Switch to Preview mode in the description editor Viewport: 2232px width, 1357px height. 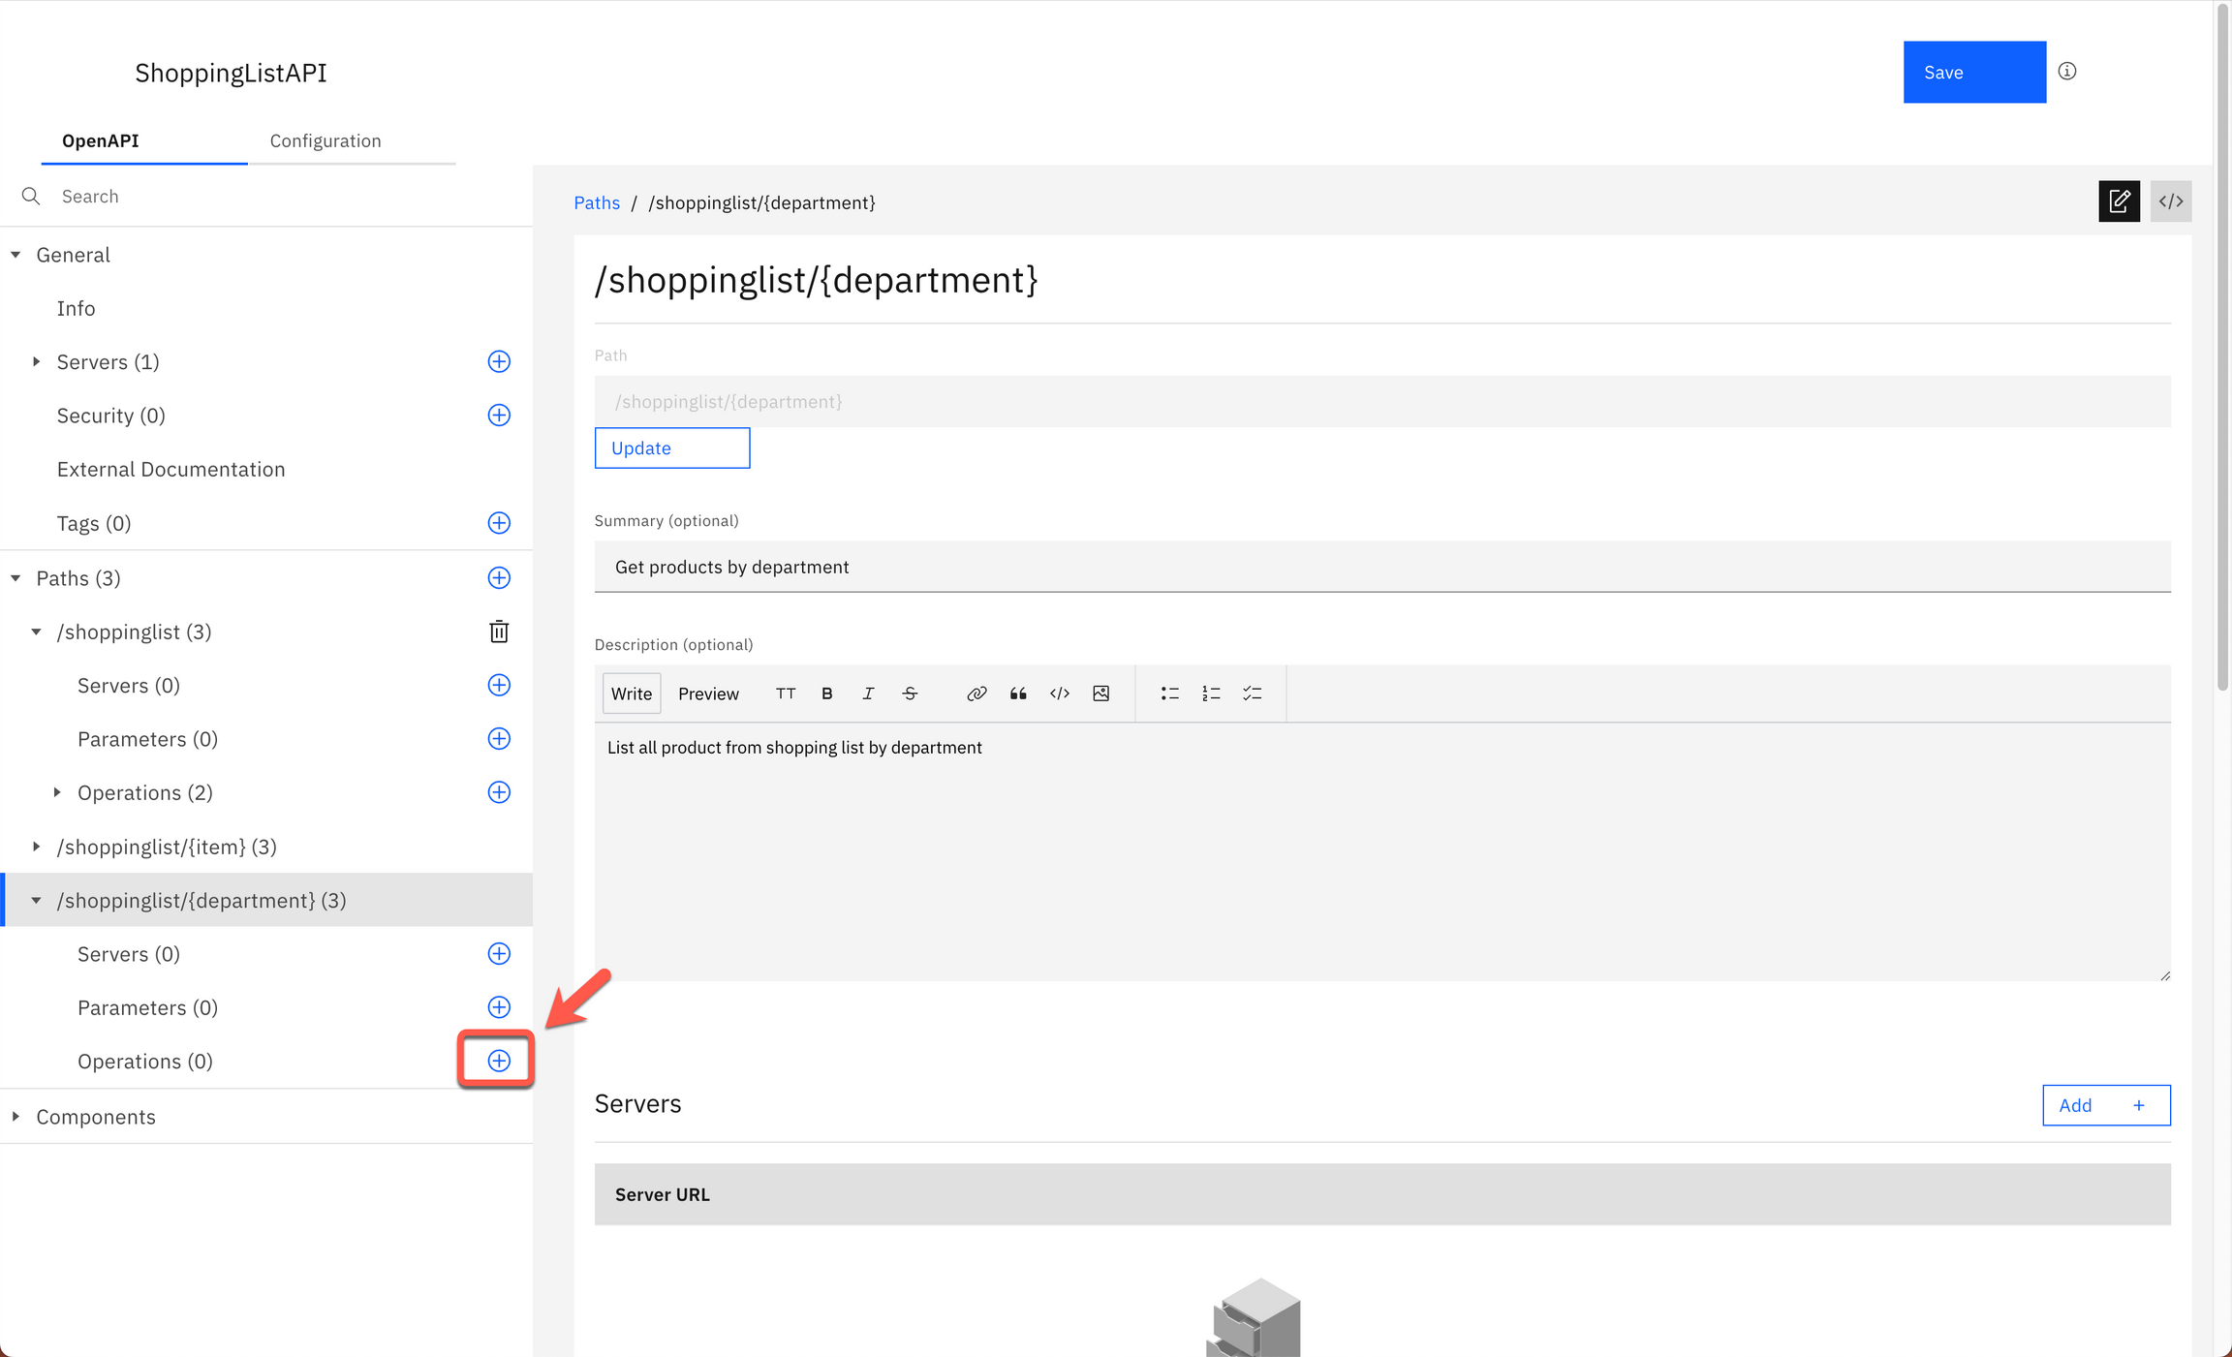coord(708,693)
